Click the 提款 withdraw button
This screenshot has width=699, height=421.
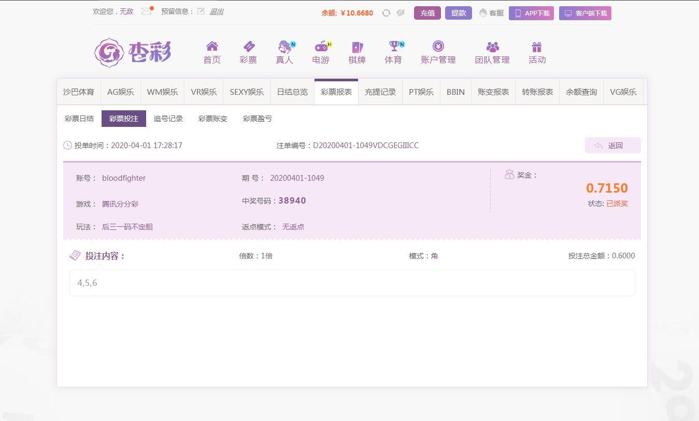tap(459, 13)
